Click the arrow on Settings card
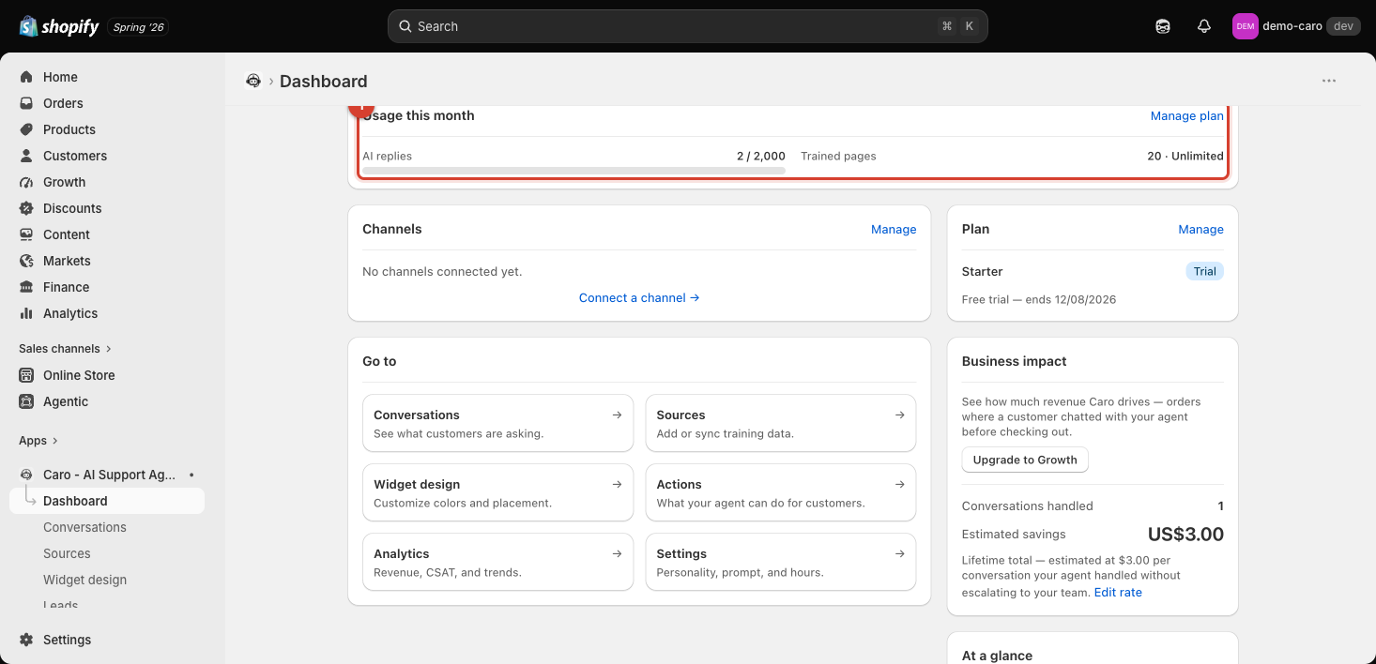1376x664 pixels. point(900,553)
